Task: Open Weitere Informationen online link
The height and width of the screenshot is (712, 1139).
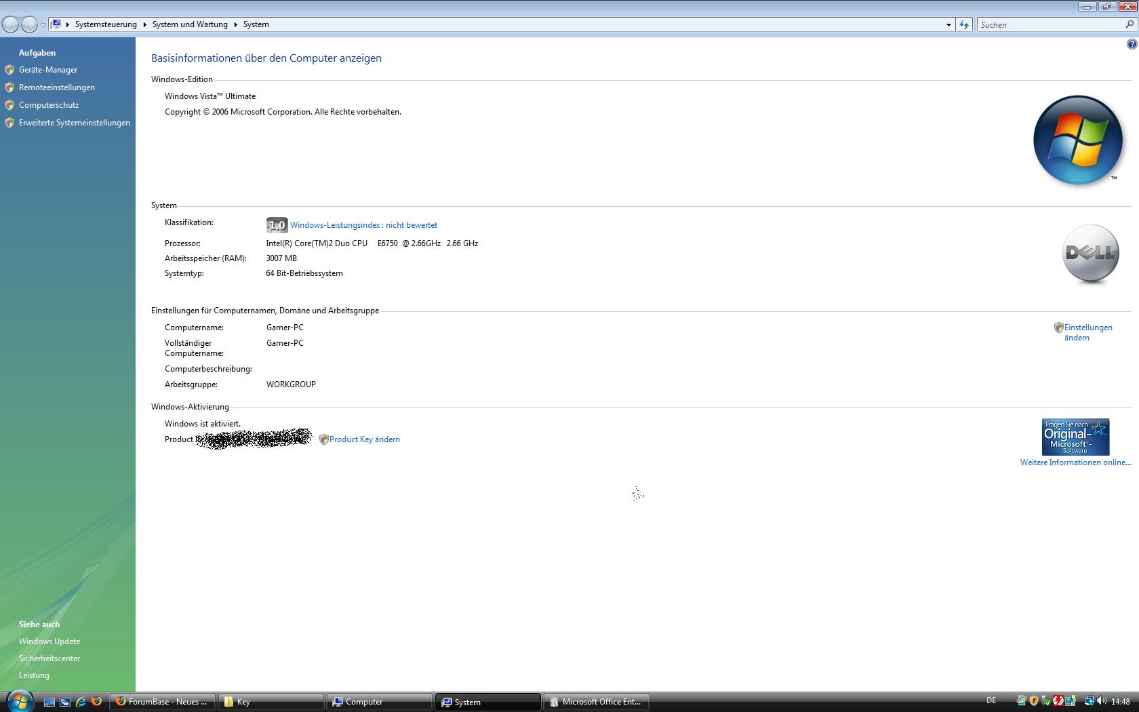Action: click(1075, 462)
